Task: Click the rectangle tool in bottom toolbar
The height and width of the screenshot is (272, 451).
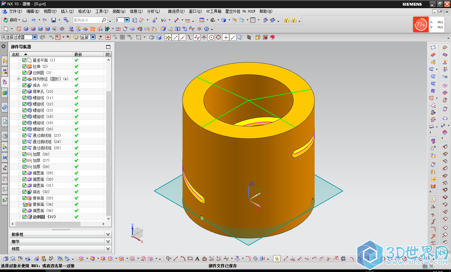Action: [x=190, y=259]
